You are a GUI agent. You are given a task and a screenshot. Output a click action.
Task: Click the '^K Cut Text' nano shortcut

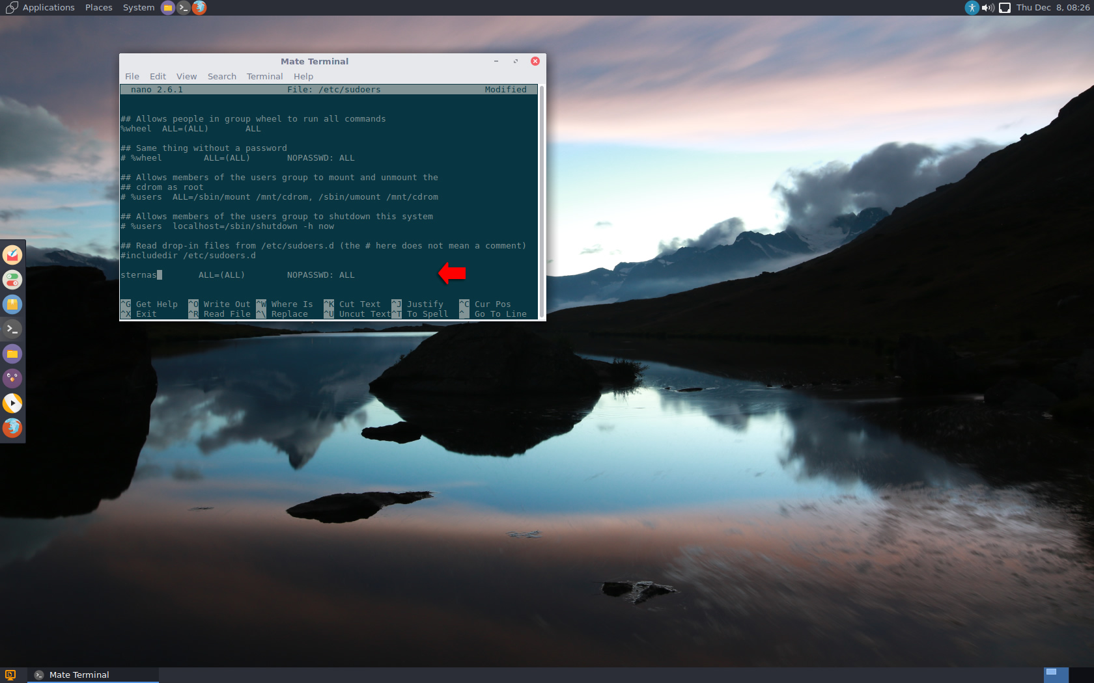[352, 304]
